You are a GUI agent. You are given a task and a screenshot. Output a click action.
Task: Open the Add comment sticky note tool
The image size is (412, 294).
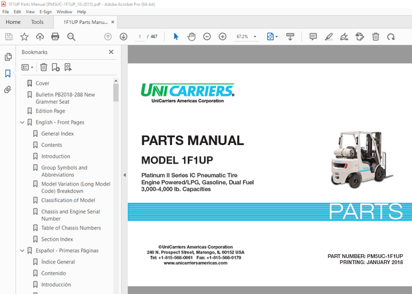pos(313,37)
